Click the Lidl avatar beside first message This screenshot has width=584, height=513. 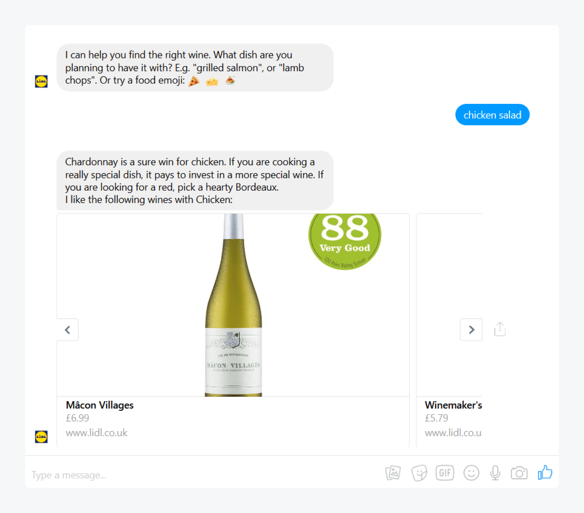41,81
